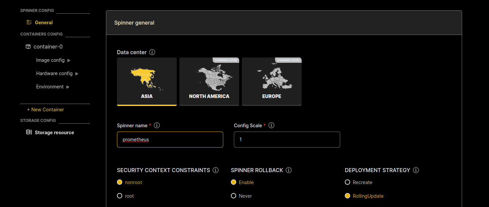Image resolution: width=489 pixels, height=207 pixels.
Task: Open Storage resource in sidebar
Action: (54, 133)
